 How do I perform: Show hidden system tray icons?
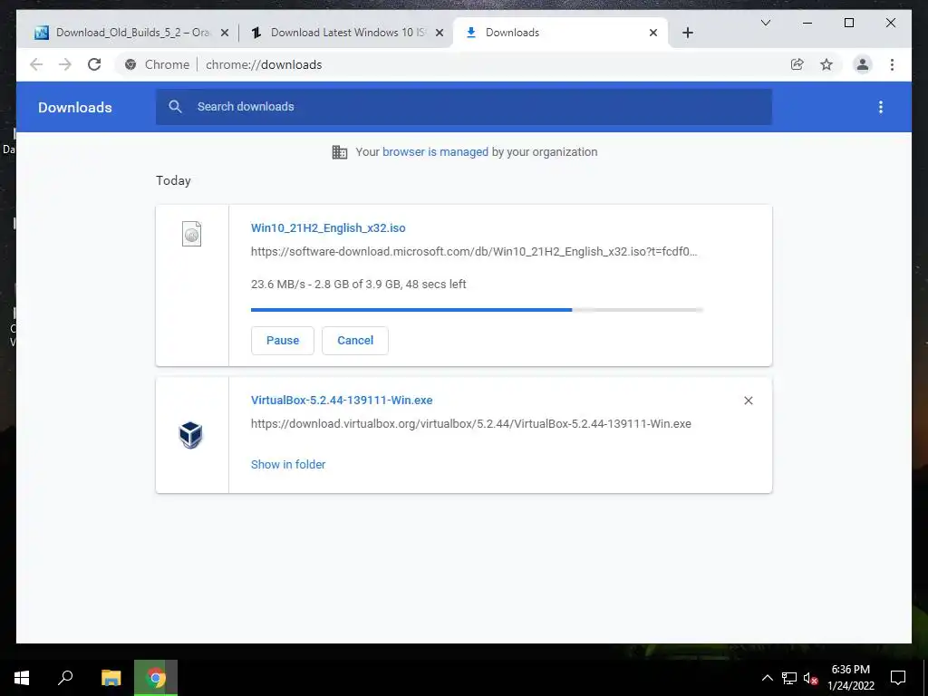767,678
